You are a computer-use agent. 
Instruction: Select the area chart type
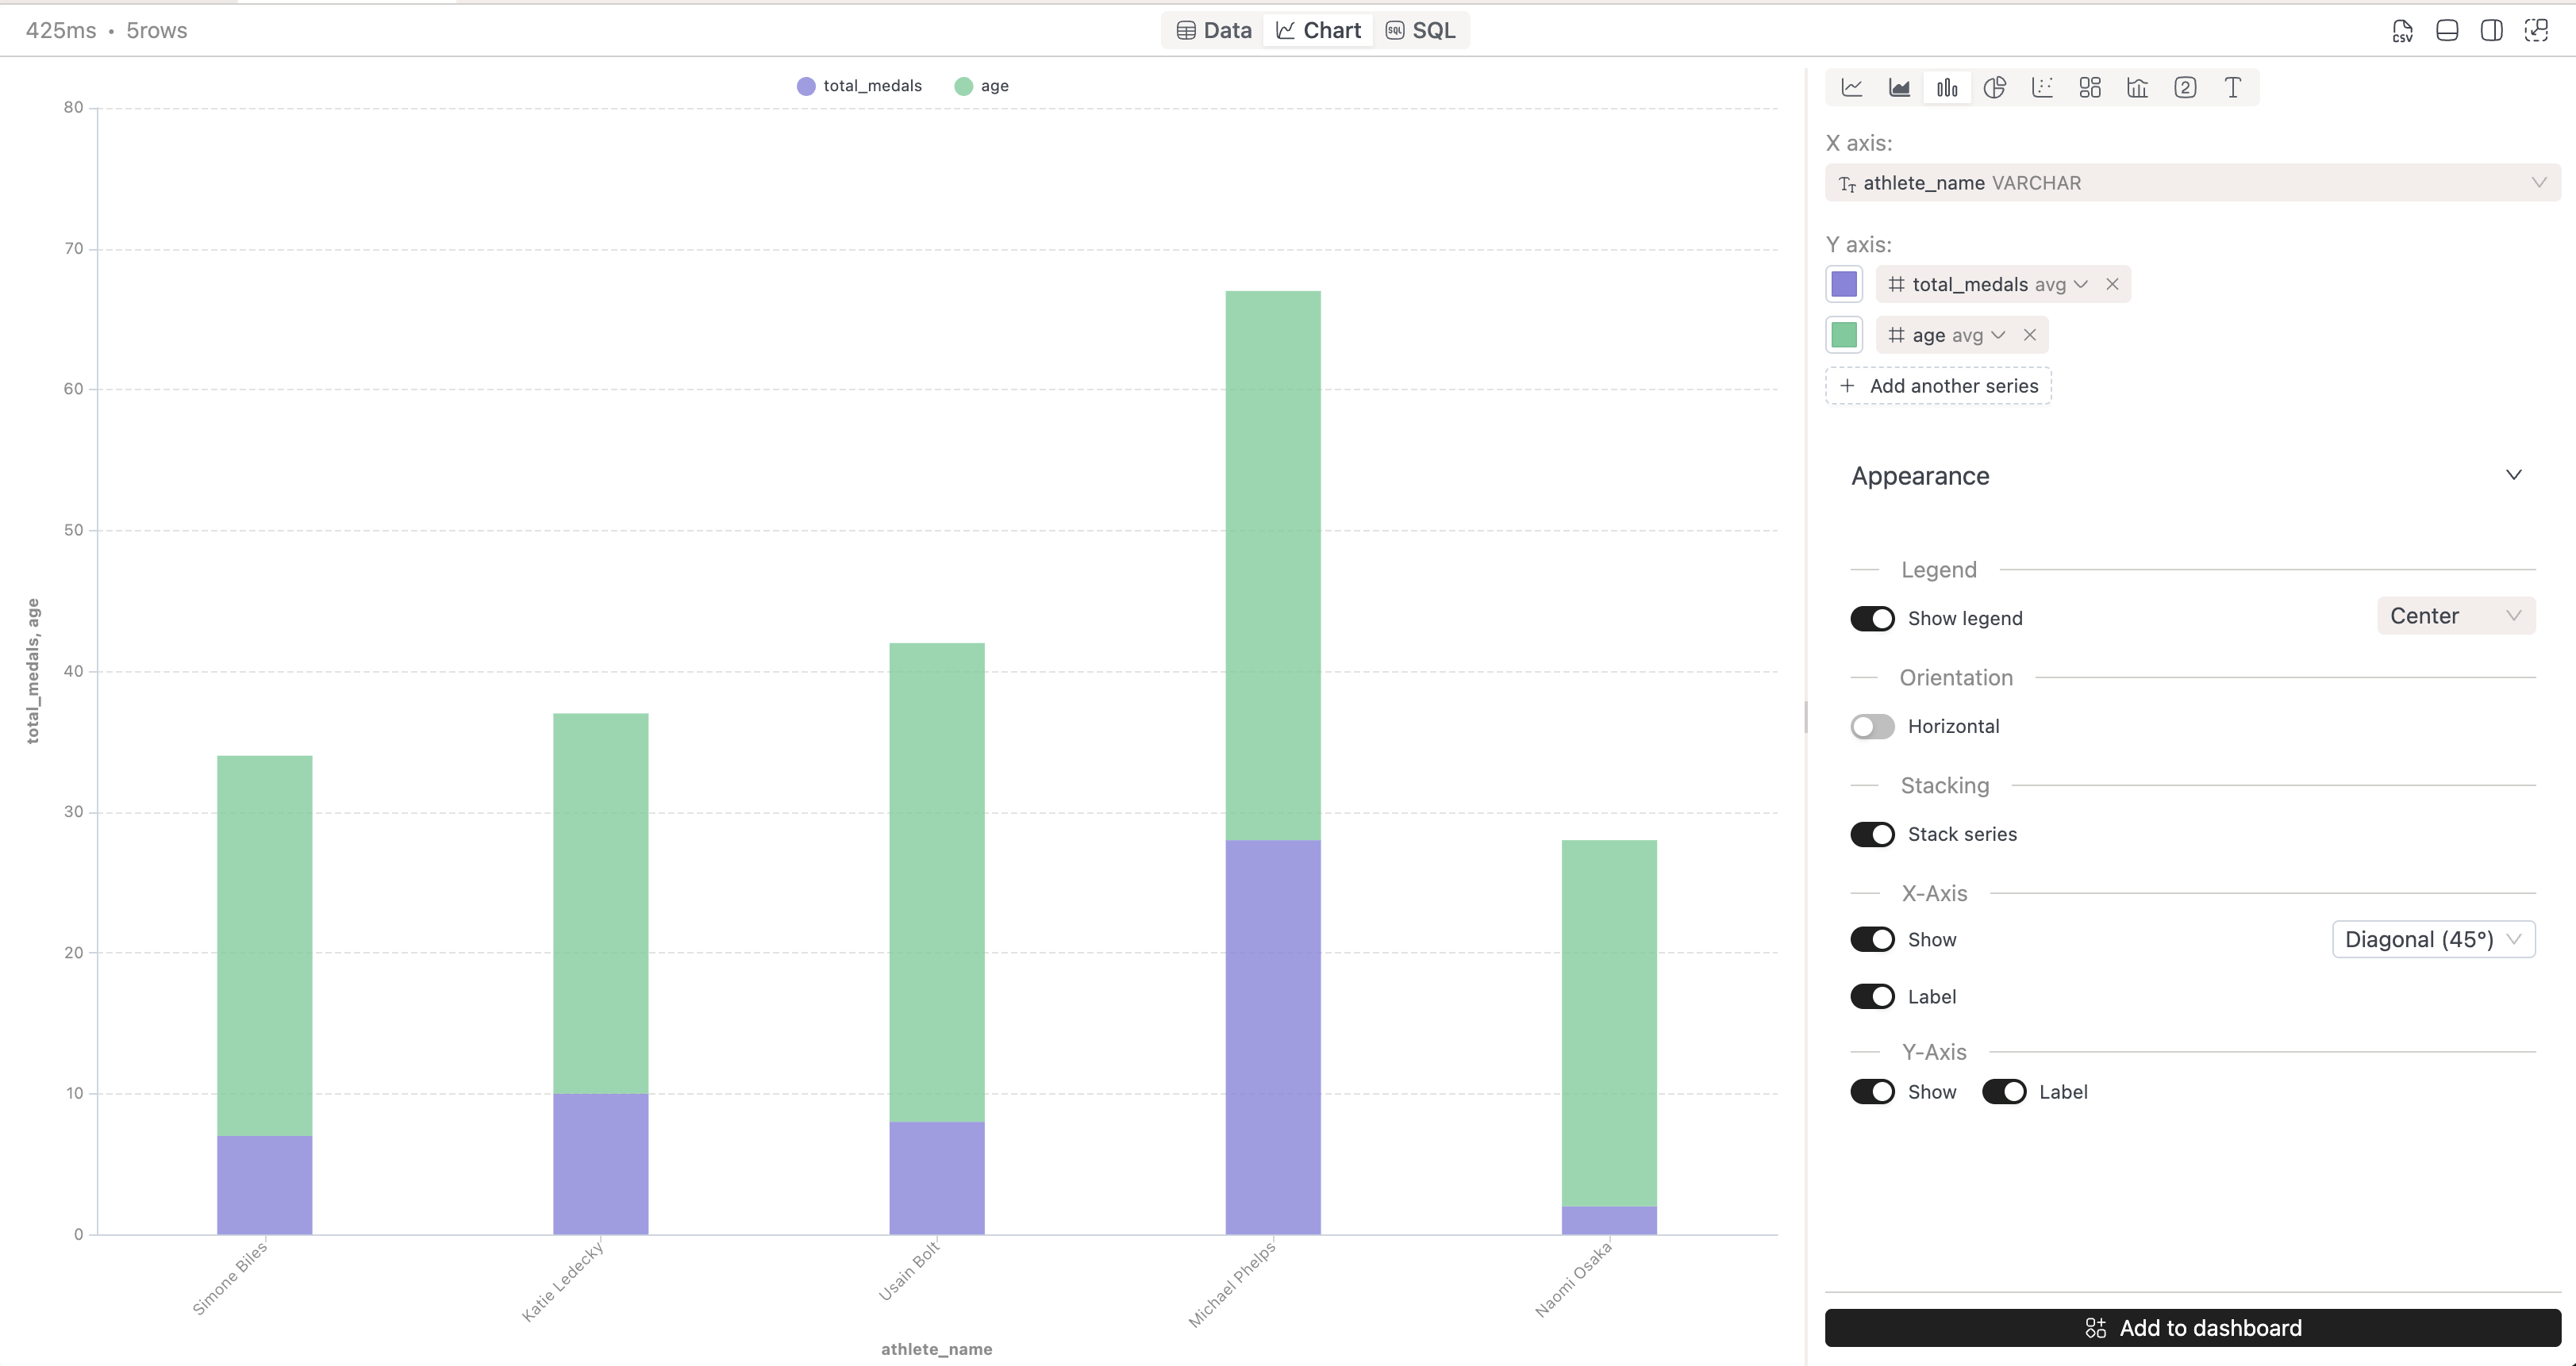click(x=1899, y=87)
